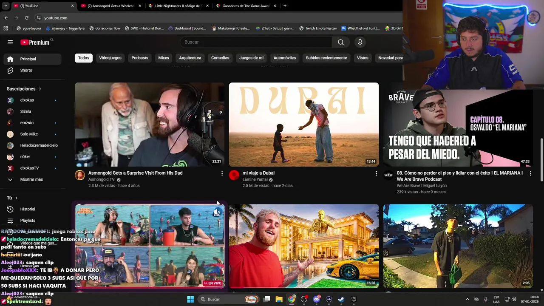Switch to Ganadores de The Game Awards tab
This screenshot has width=544, height=306.
click(x=246, y=6)
